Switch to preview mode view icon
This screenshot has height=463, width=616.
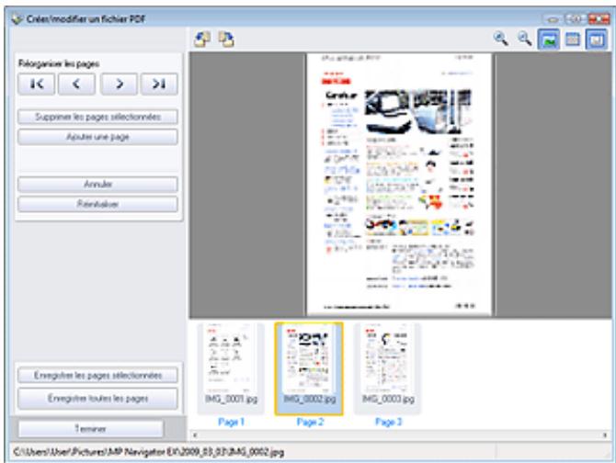pyautogui.click(x=549, y=40)
